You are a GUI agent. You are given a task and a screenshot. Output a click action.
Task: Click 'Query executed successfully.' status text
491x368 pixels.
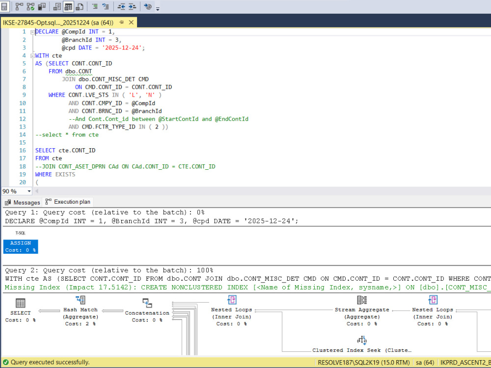(50, 363)
